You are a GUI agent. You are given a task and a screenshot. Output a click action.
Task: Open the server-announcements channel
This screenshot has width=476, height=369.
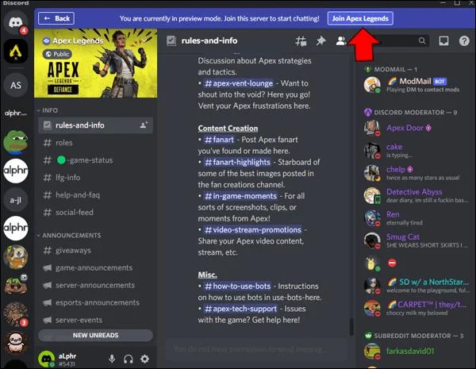click(95, 285)
